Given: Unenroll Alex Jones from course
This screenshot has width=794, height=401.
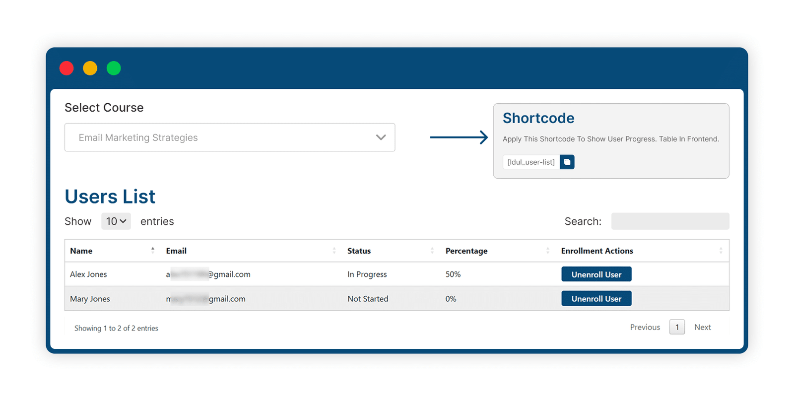Looking at the screenshot, I should (x=596, y=274).
